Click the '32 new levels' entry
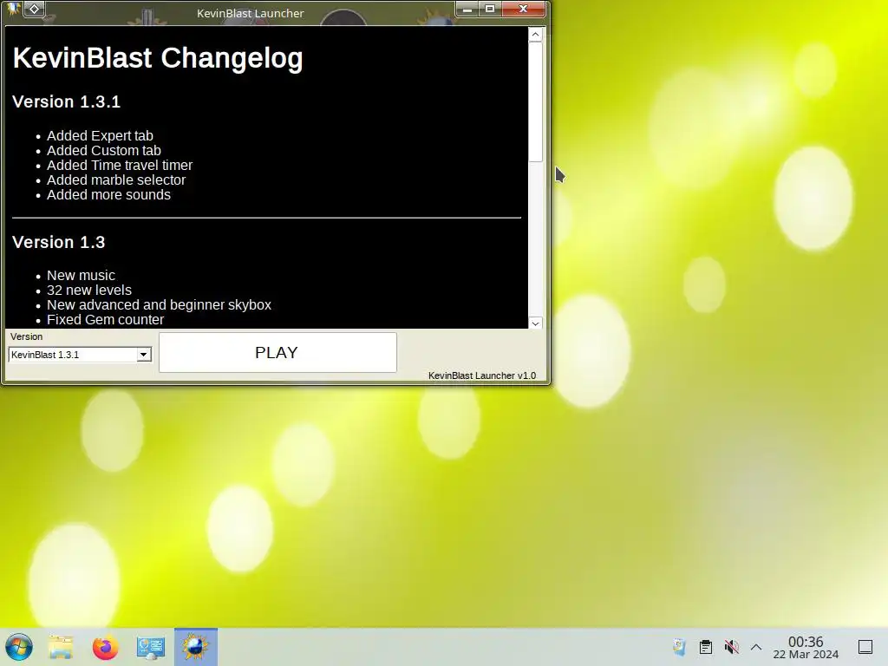888x666 pixels. click(x=89, y=290)
